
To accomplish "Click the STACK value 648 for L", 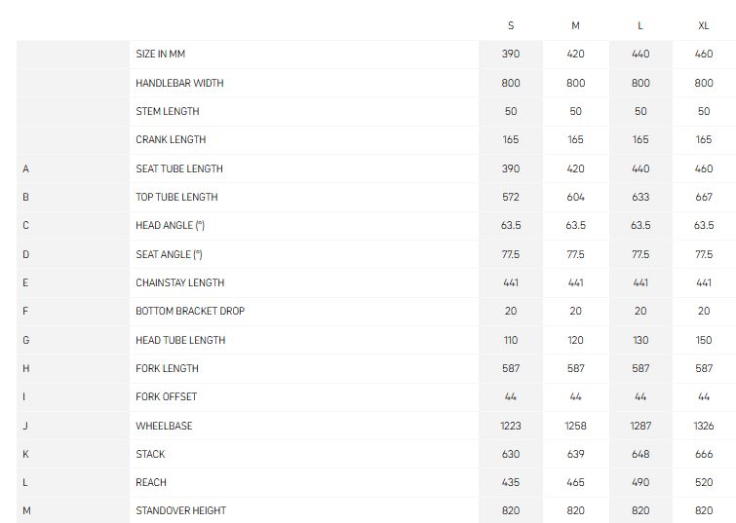I will click(x=640, y=454).
